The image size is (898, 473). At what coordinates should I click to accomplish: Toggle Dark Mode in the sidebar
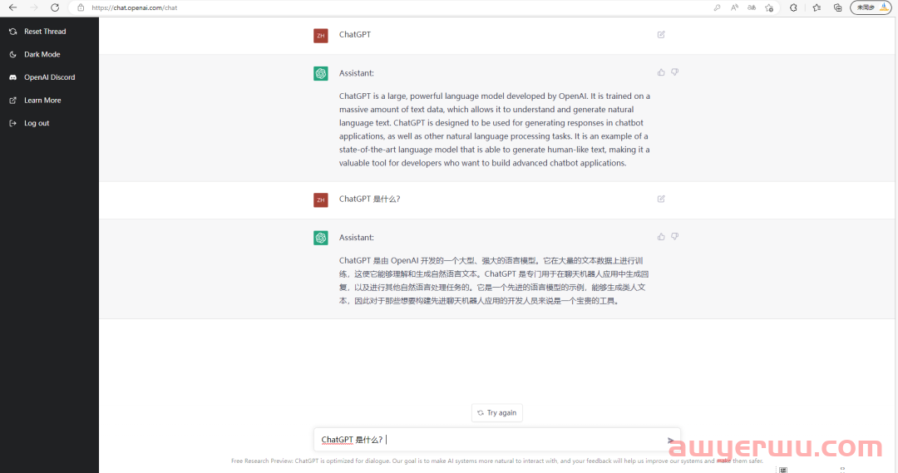click(42, 54)
